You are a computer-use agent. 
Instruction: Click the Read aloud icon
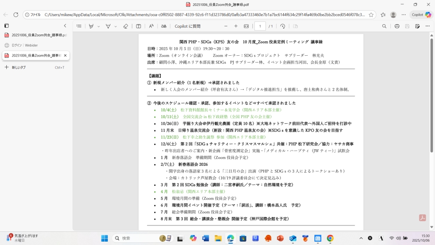(x=151, y=26)
